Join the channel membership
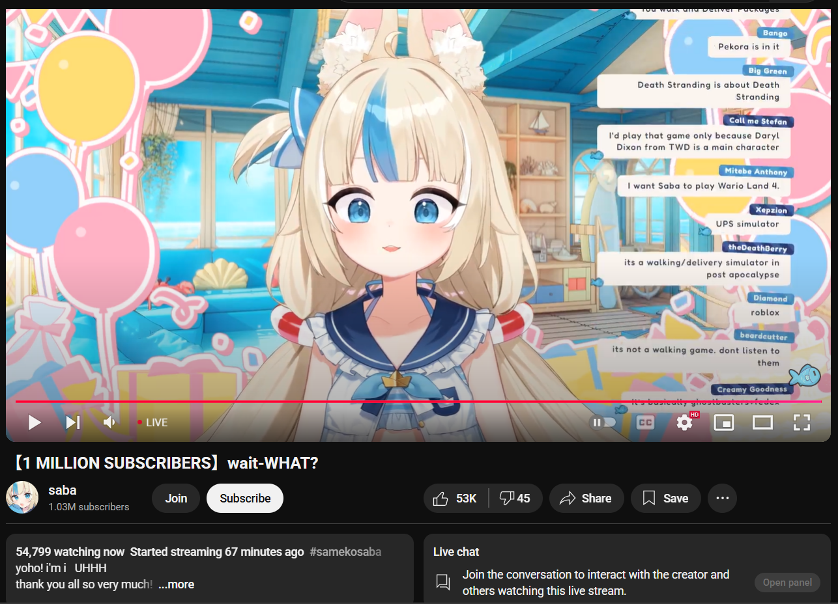838x604 pixels. pyautogui.click(x=176, y=498)
